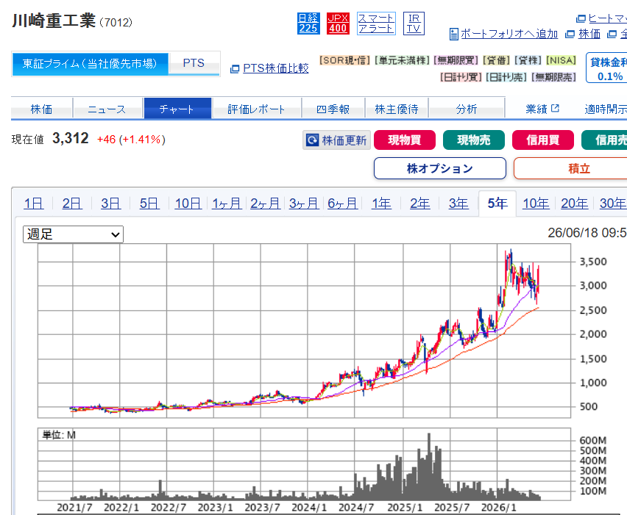The width and height of the screenshot is (627, 515).
Task: Select the 3年 chart period
Action: click(458, 204)
